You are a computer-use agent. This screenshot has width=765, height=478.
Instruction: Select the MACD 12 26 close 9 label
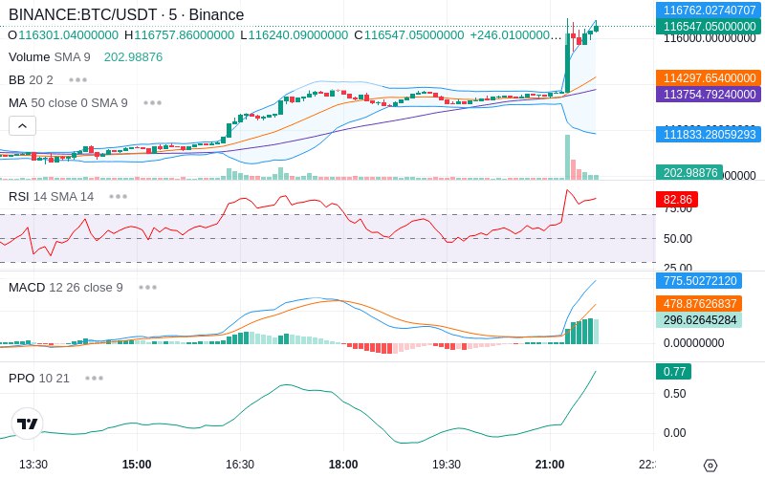(65, 288)
